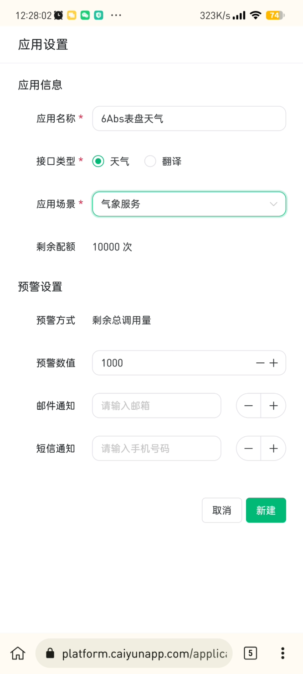
Task: Click 新建 to create the application
Action: [266, 510]
